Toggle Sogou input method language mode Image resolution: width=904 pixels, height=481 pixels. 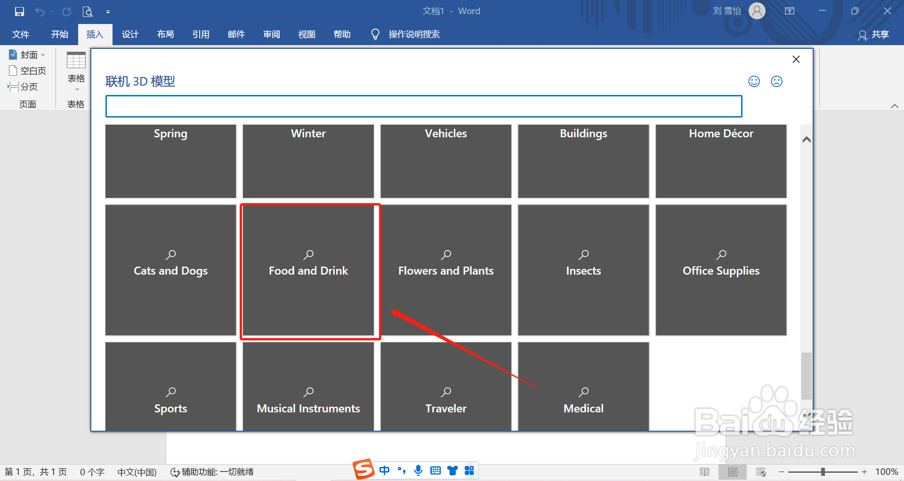[385, 470]
